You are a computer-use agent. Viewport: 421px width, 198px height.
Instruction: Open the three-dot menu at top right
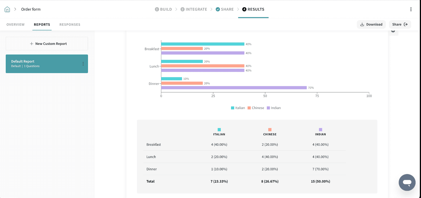coord(411,9)
